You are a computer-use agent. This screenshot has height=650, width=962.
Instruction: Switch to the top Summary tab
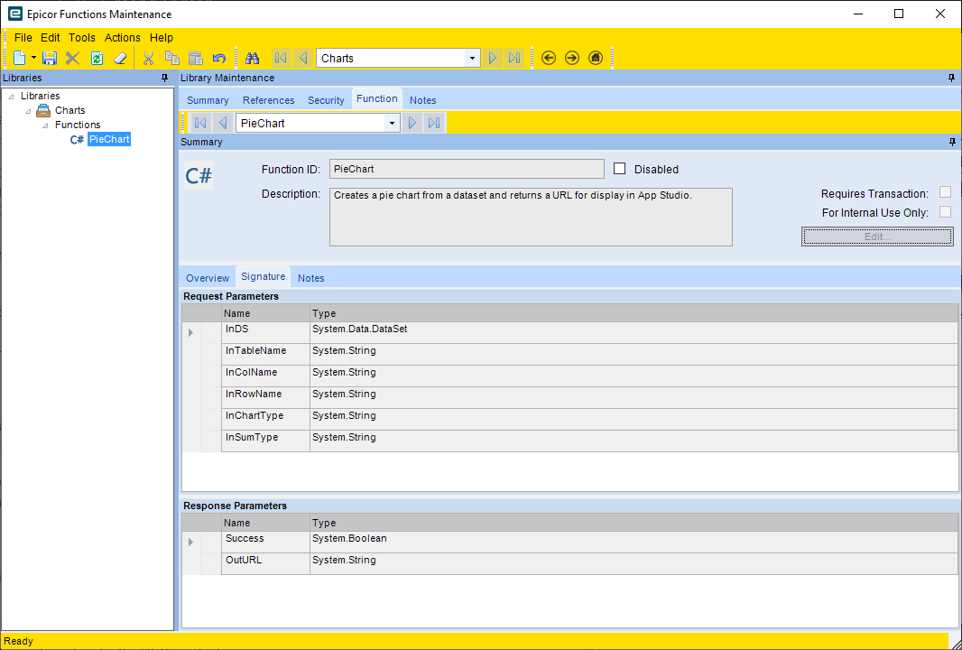[208, 100]
